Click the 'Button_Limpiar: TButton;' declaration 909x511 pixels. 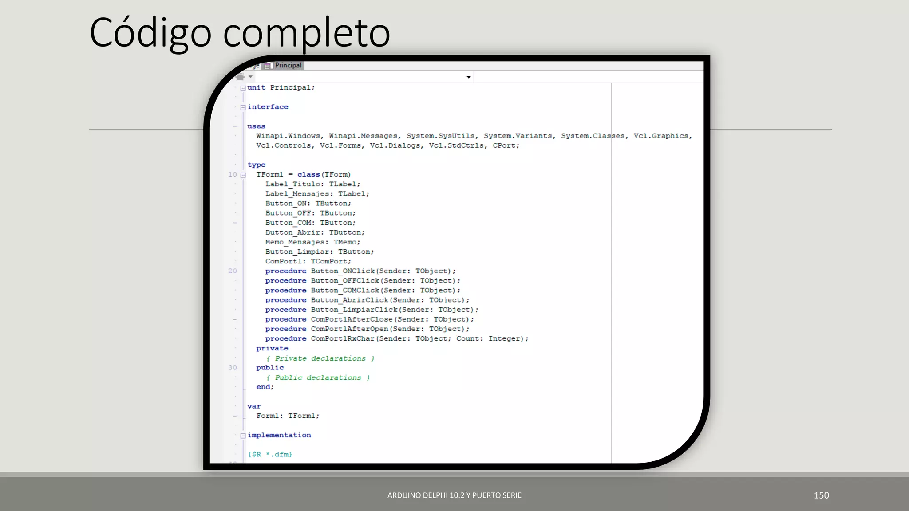pyautogui.click(x=319, y=252)
